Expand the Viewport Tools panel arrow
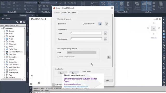The width and height of the screenshot is (166, 93). click(129, 12)
